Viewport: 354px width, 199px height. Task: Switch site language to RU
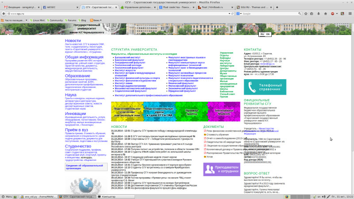tap(262, 34)
